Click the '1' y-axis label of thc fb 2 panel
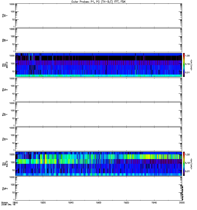Viewport: 197px width, 210px height. click(14, 200)
